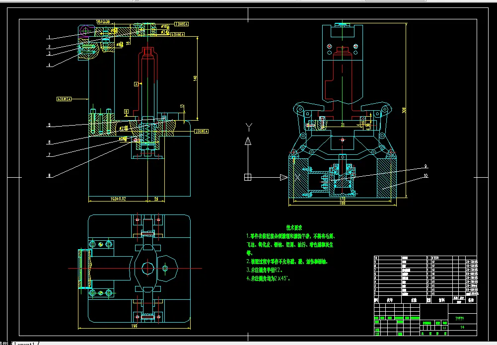The image size is (497, 345).
Task: Select part balloon number 6
Action: [49, 142]
